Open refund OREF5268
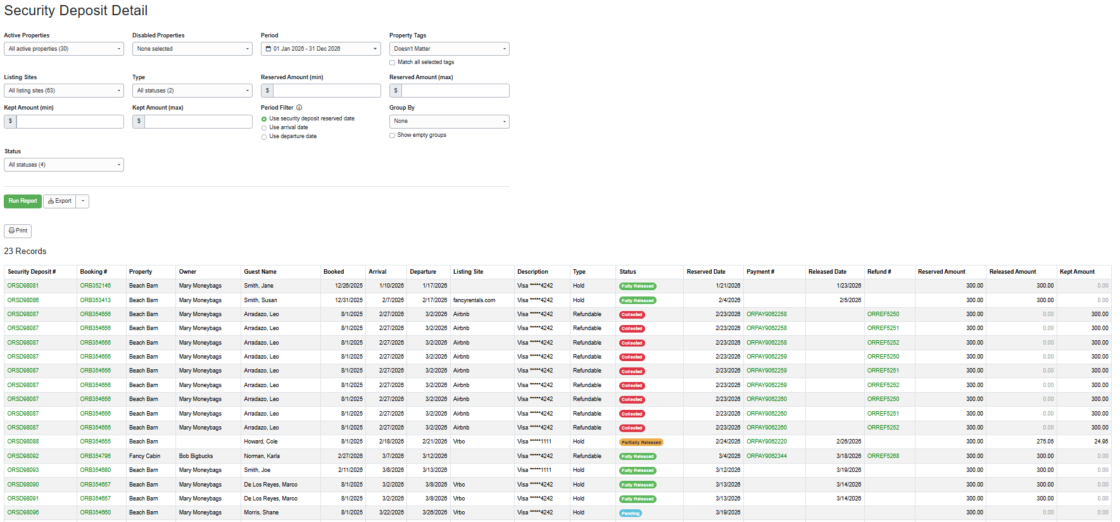Viewport: 1120px width, 522px height. pyautogui.click(x=883, y=456)
